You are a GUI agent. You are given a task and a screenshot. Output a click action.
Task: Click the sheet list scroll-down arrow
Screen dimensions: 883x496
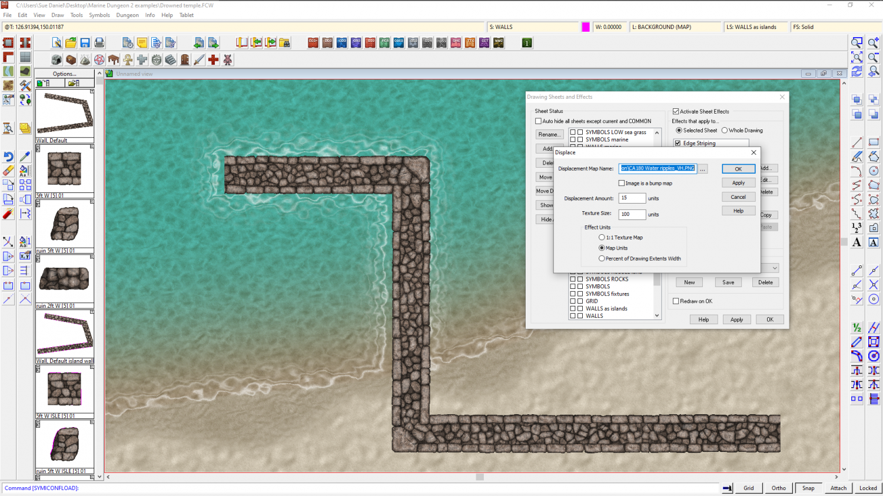pyautogui.click(x=657, y=315)
